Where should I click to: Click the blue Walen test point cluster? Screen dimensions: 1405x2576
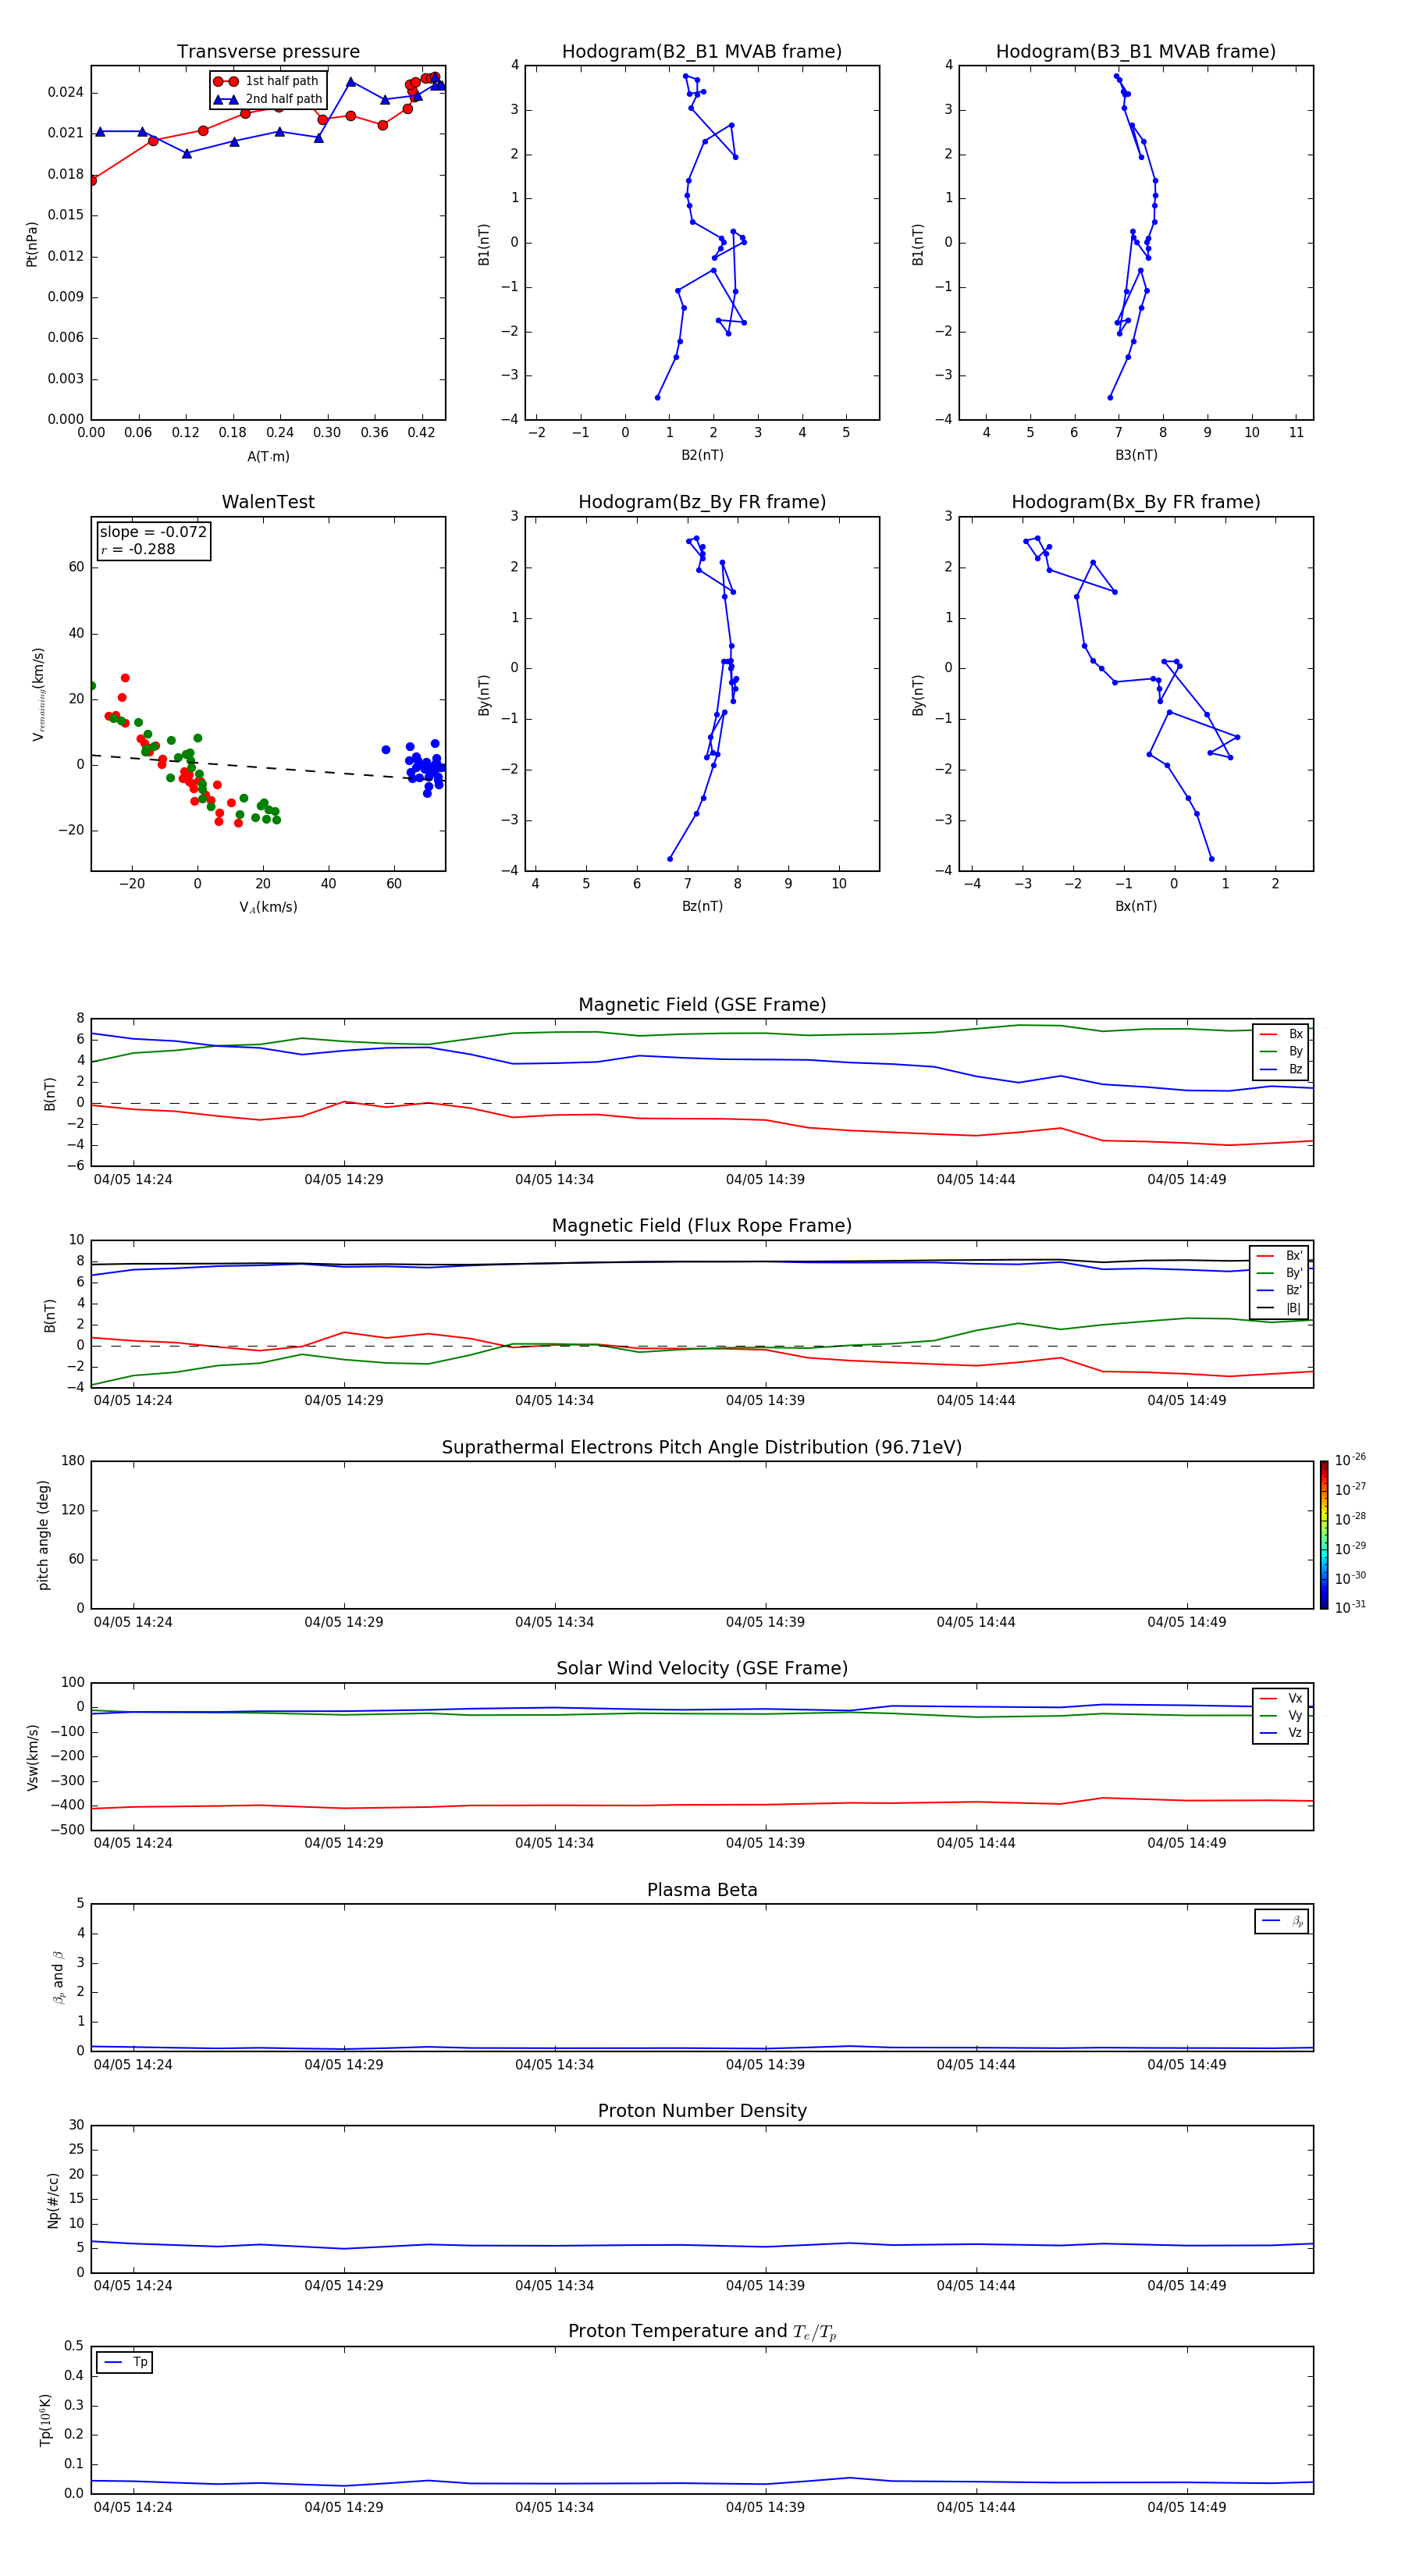[x=424, y=768]
